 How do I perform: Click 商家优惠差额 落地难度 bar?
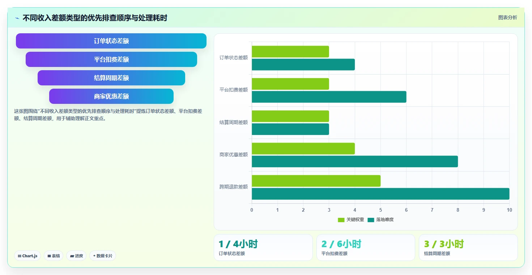pyautogui.click(x=355, y=161)
